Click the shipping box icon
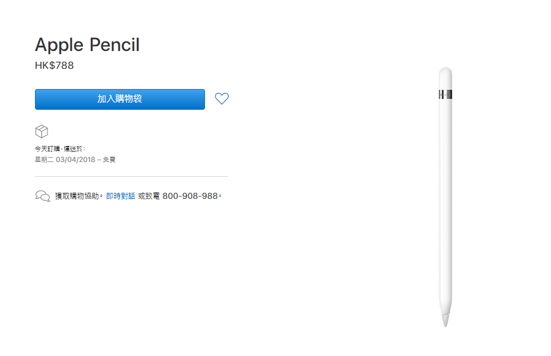551x356 pixels. pyautogui.click(x=41, y=131)
